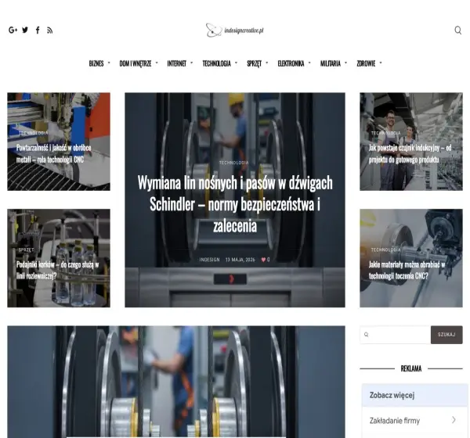470x438 pixels.
Task: Click the Sprzęt tag on bottle feeder card
Action: tap(26, 250)
